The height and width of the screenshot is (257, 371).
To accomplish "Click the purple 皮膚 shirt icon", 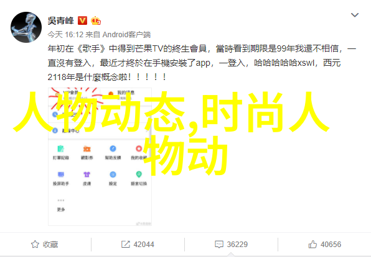I will [x=87, y=174].
